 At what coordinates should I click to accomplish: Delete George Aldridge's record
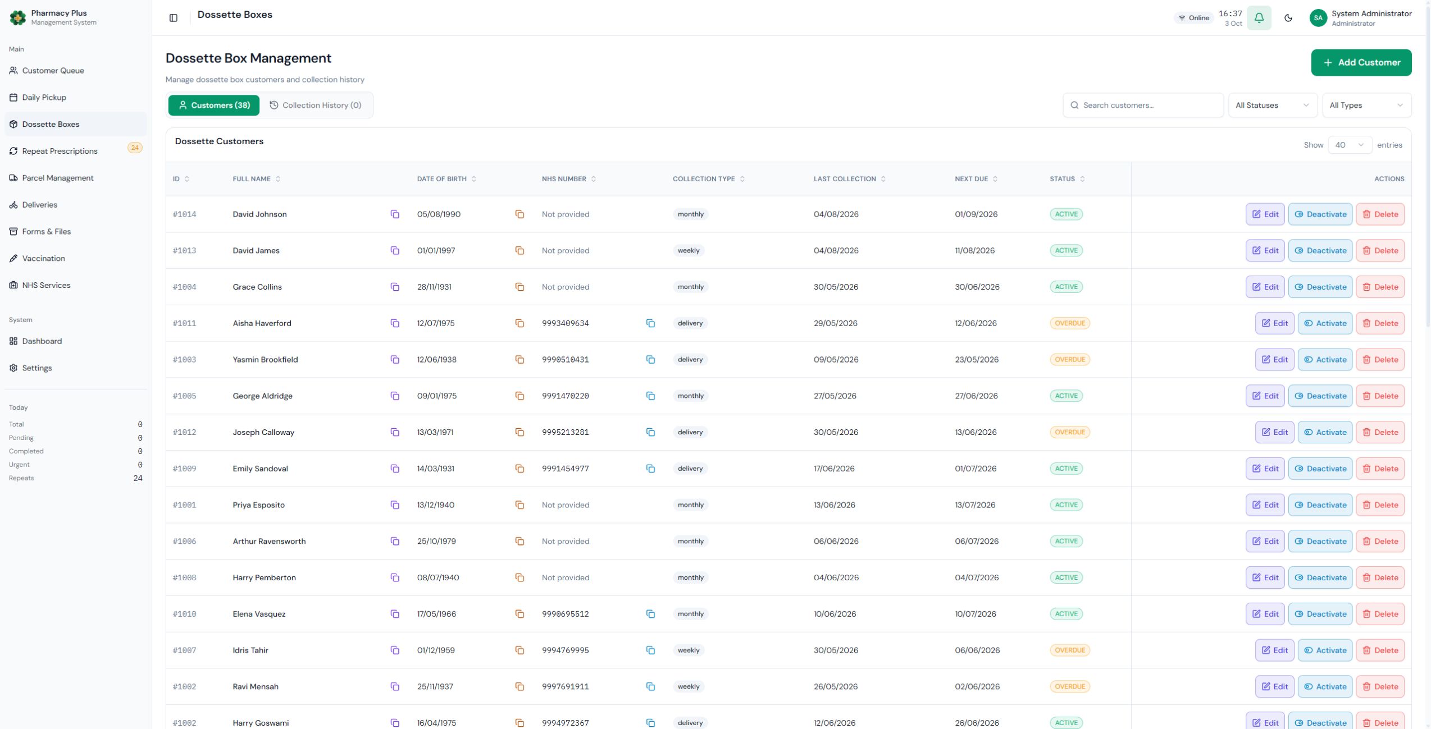click(1380, 396)
